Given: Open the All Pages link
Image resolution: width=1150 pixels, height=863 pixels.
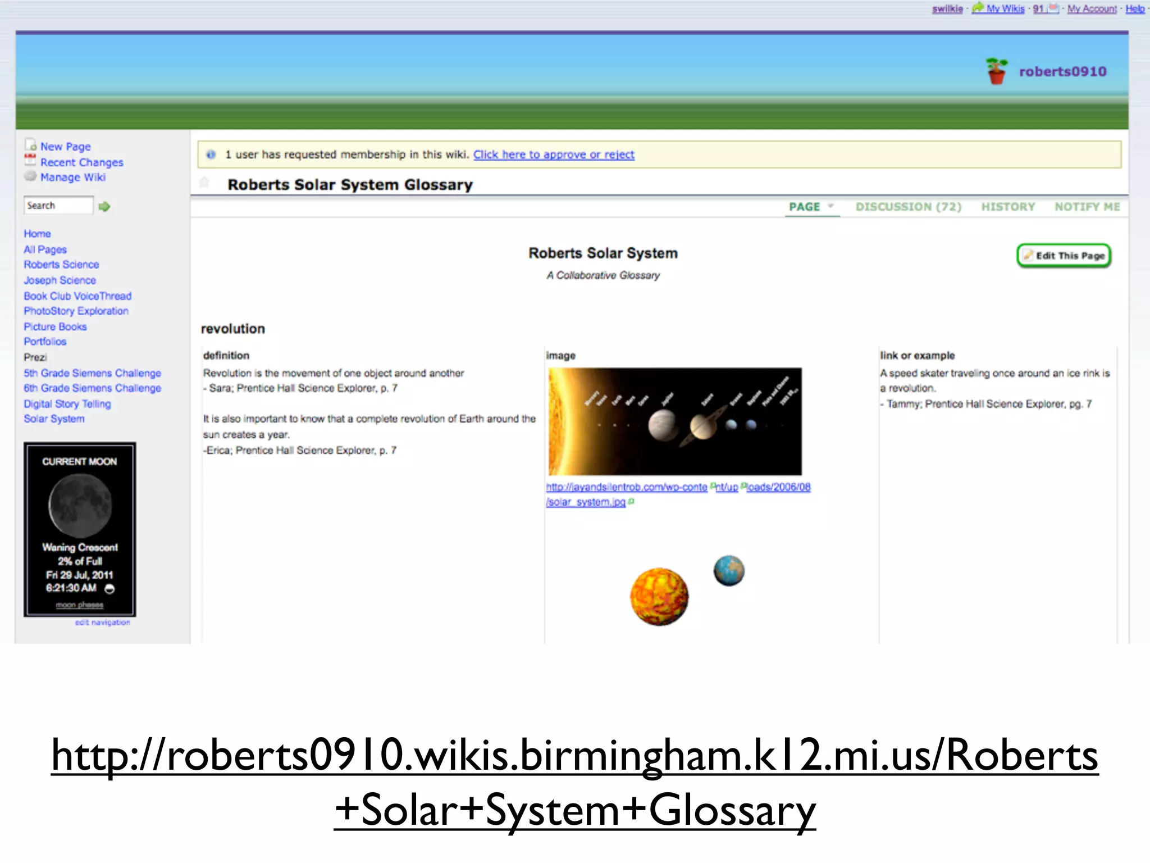Looking at the screenshot, I should point(45,249).
